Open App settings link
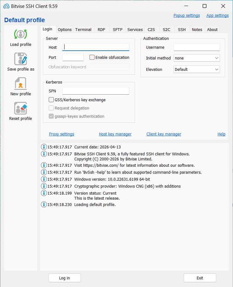Screen dimensions: 233x287 pos(218,16)
